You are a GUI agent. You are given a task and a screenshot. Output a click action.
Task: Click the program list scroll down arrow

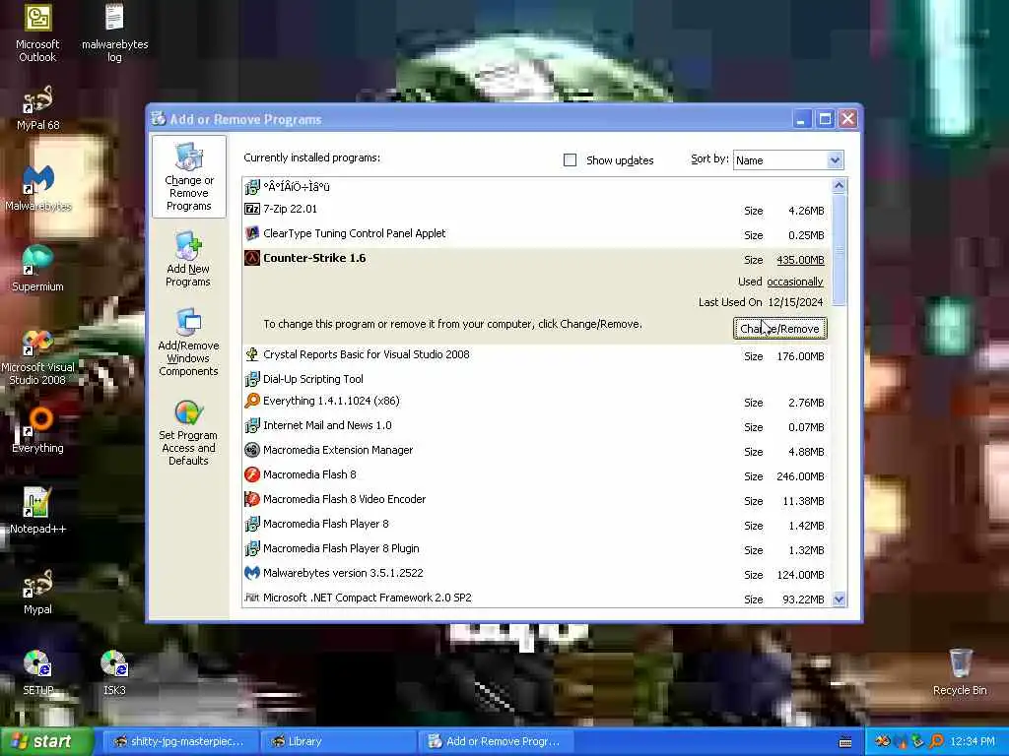coord(839,599)
